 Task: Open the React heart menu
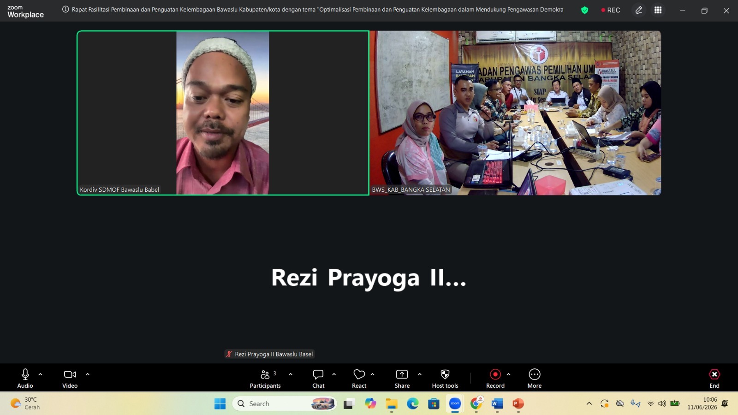coord(359,378)
